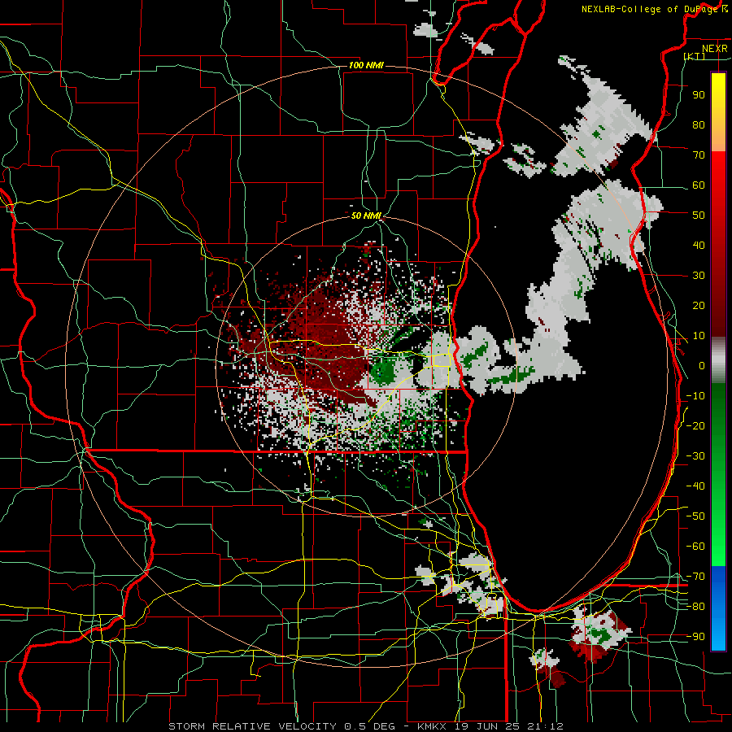Image resolution: width=732 pixels, height=732 pixels.
Task: Click the -70 scale label
Action: (x=695, y=577)
